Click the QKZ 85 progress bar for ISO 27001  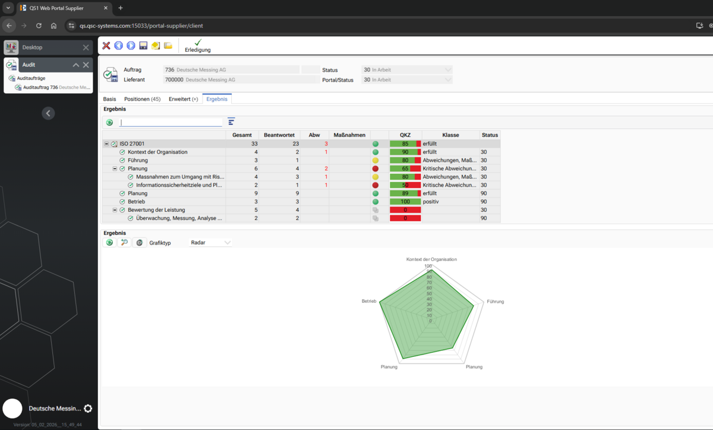coord(405,144)
